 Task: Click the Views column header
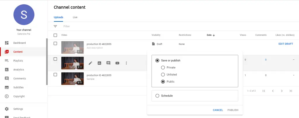pos(243,35)
